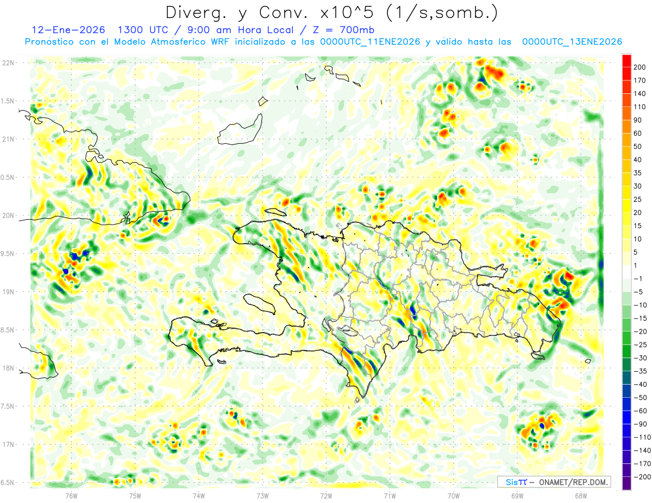Click the date text '12-Ene-2026'
The width and height of the screenshot is (652, 503).
point(68,30)
